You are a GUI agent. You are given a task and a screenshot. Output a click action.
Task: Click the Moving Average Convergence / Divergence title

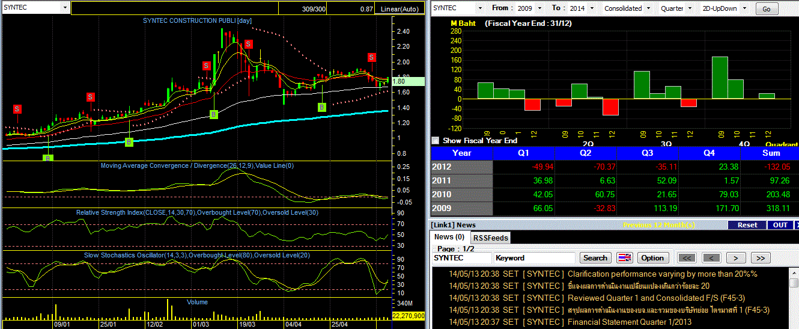click(198, 166)
